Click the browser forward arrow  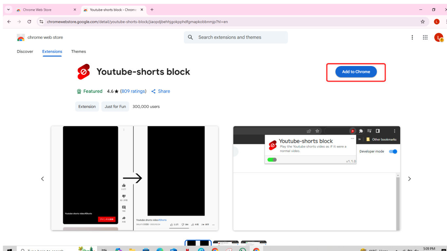click(19, 22)
